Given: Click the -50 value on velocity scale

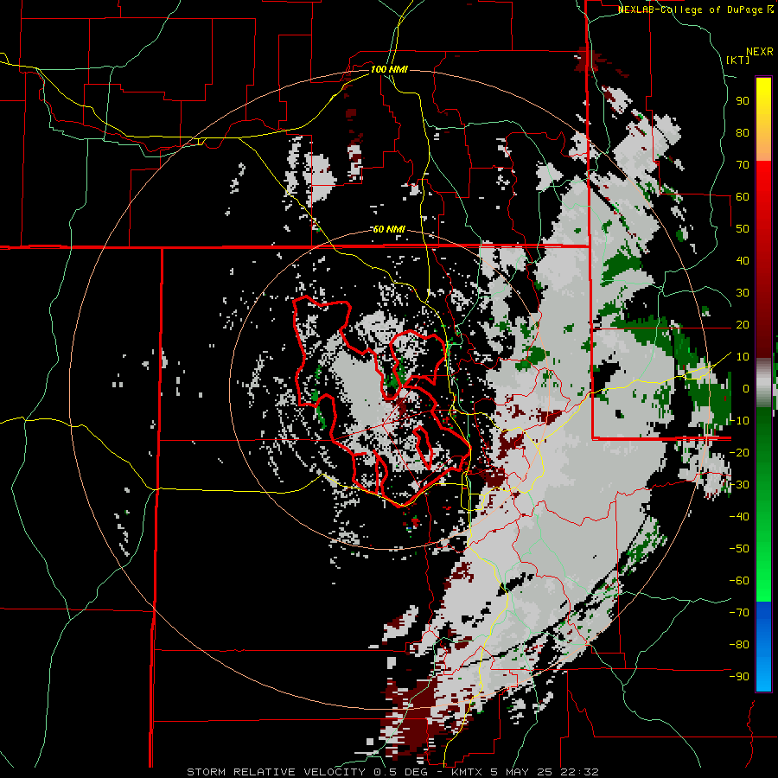Looking at the screenshot, I should point(739,549).
